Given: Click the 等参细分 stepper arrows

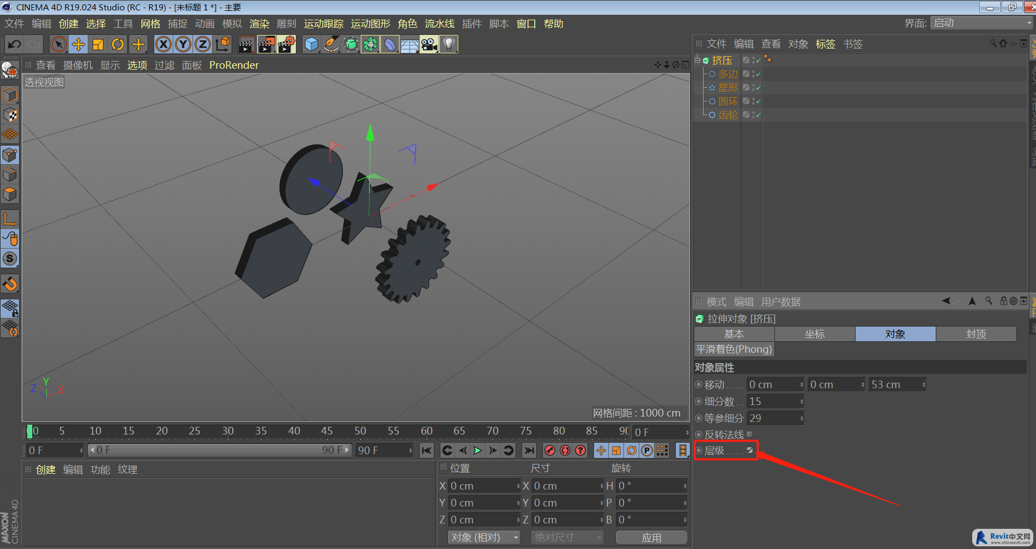Looking at the screenshot, I should (802, 419).
